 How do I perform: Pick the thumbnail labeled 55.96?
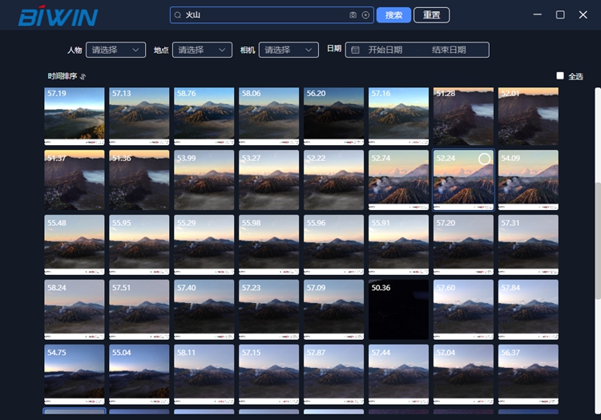(334, 244)
